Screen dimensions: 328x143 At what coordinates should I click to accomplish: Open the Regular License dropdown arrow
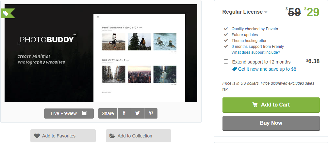(x=266, y=12)
